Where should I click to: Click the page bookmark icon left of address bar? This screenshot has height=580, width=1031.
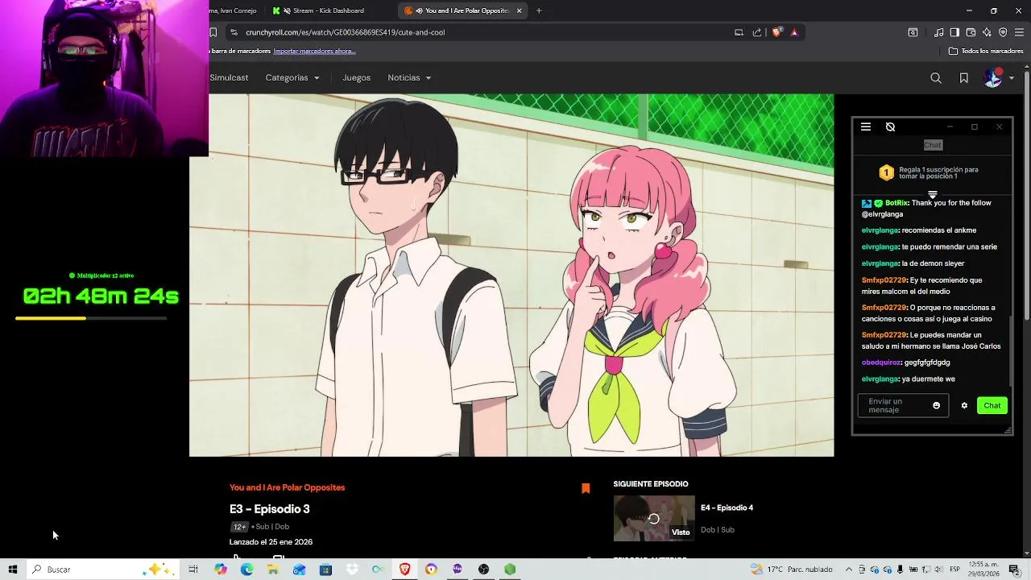tap(213, 32)
